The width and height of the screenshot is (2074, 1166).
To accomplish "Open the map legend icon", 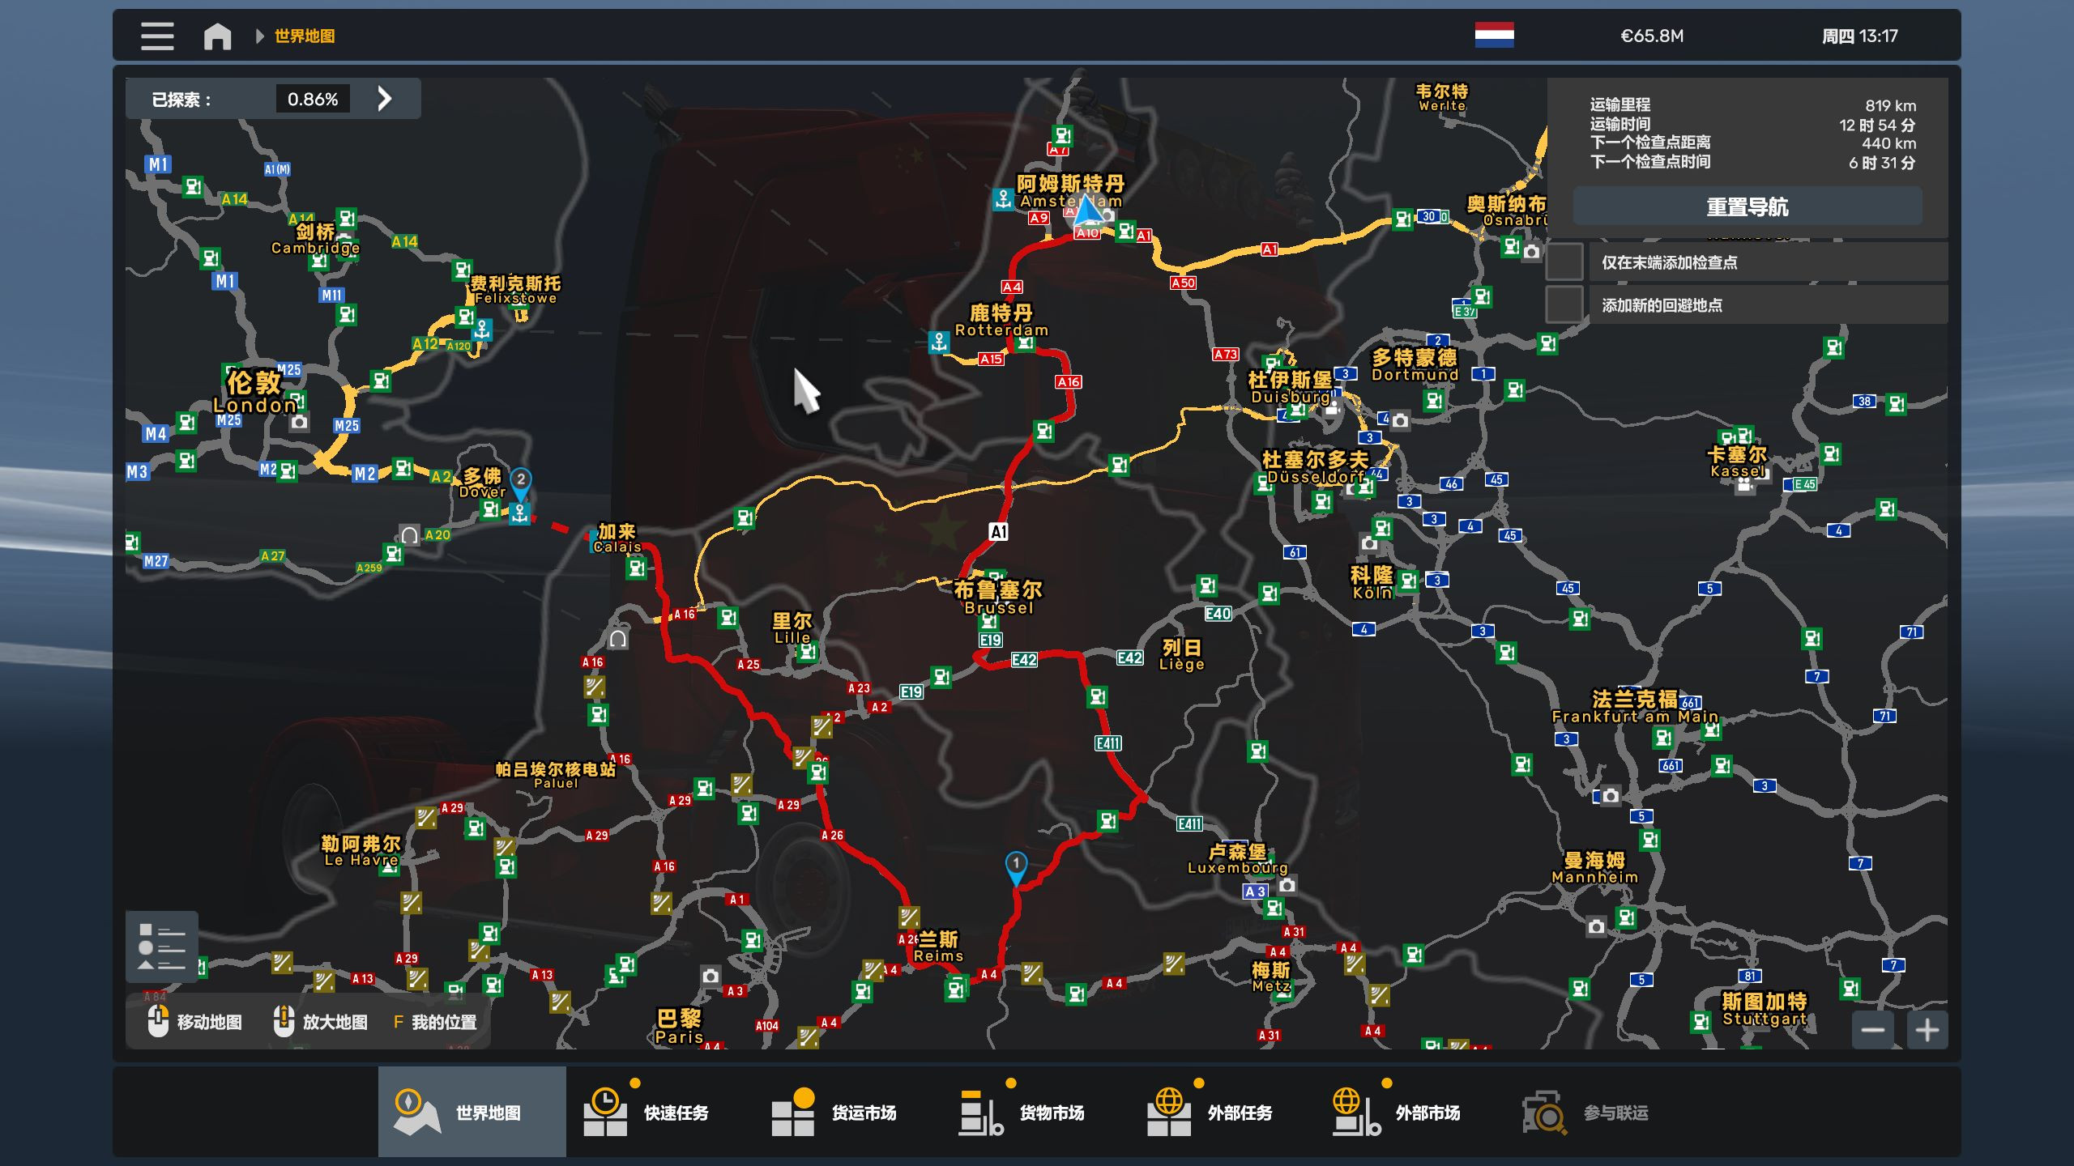I will coord(161,947).
